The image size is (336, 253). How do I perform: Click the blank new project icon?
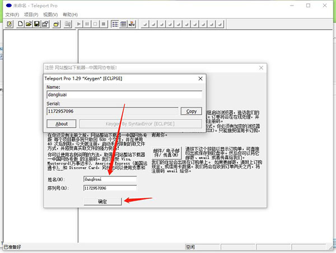[20, 24]
